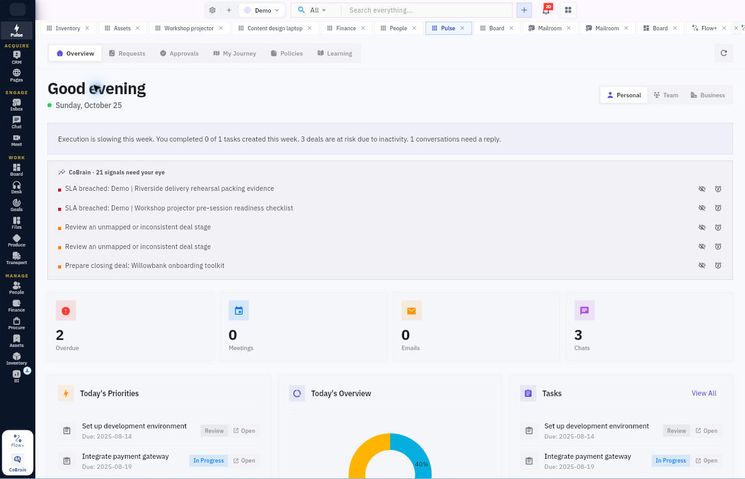Screen dimensions: 745x479
Task: Open Desk in the sidebar
Action: point(16,188)
